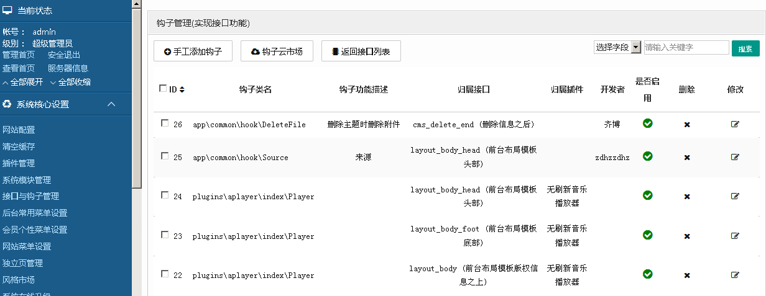Open 网站菜单设置 in the sidebar
Image resolution: width=766 pixels, height=296 pixels.
pyautogui.click(x=27, y=246)
